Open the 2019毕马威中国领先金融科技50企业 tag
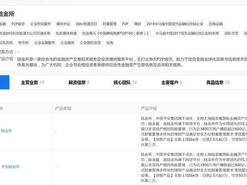Image resolution: width=247 pixels, height=185 pixels. (x=175, y=24)
